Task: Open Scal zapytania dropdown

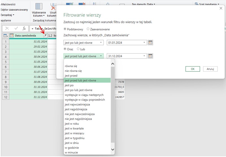Action: pos(207,4)
